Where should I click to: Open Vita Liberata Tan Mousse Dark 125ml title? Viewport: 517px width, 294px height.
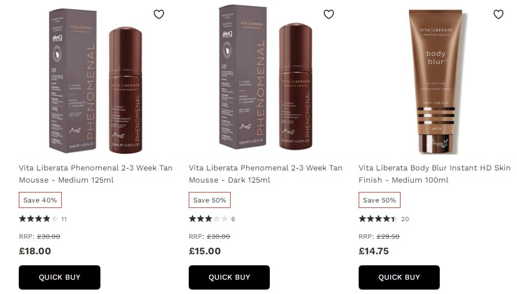[x=265, y=174]
